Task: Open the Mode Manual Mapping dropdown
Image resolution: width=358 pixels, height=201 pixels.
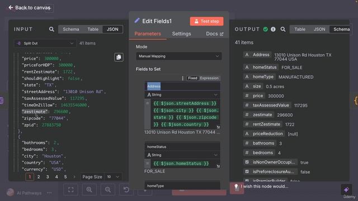Action: 179,56
